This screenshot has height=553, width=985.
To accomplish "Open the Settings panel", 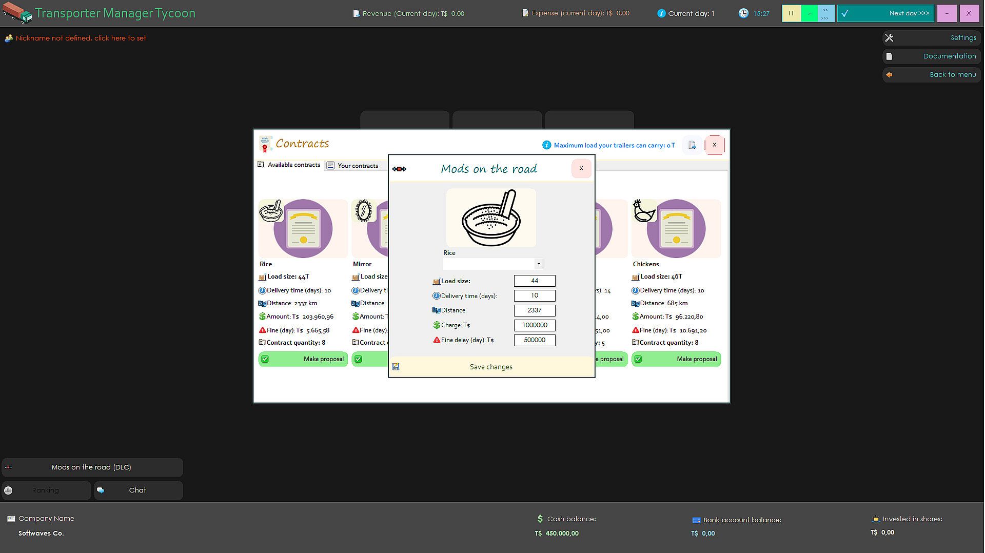I will click(932, 38).
